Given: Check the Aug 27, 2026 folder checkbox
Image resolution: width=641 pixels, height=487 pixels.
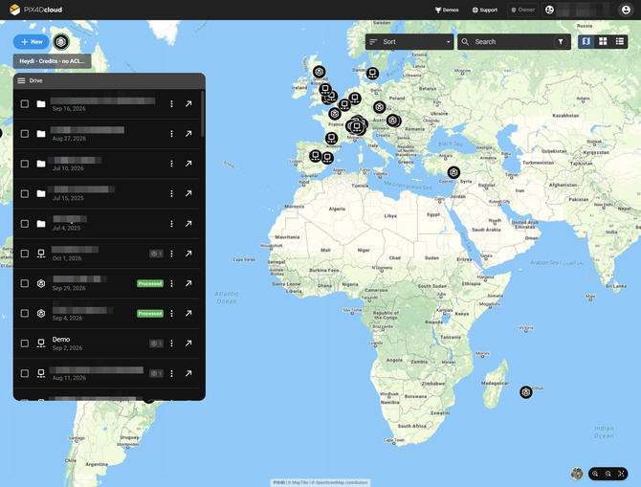Looking at the screenshot, I should pos(25,134).
